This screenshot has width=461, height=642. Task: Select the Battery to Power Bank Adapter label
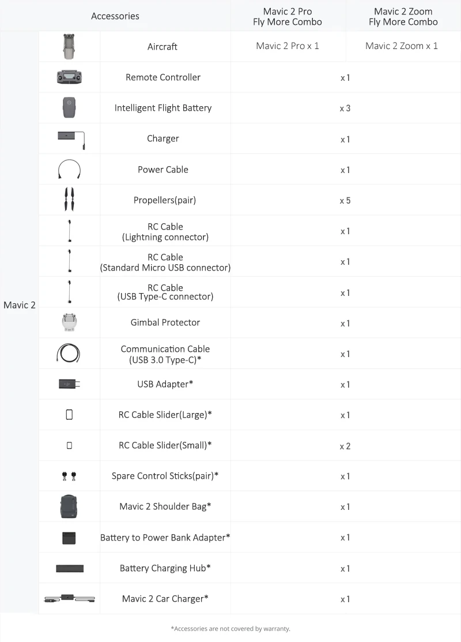pos(165,537)
